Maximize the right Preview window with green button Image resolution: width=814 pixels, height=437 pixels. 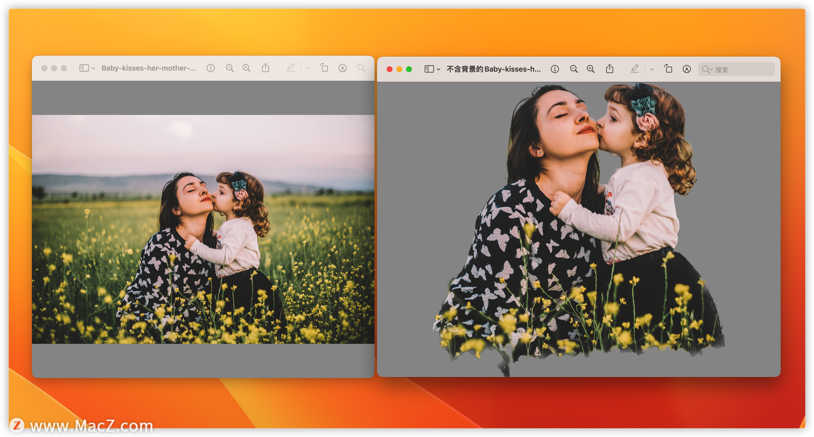click(x=409, y=69)
